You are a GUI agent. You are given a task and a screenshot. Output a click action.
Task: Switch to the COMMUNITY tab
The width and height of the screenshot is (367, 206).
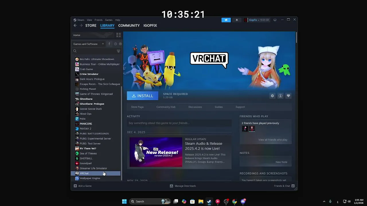point(129,25)
